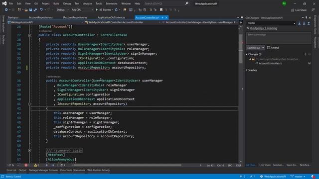This screenshot has height=179, width=319.
Task: Click WebApplicationAPI repository in status bar
Action: pyautogui.click(x=273, y=177)
